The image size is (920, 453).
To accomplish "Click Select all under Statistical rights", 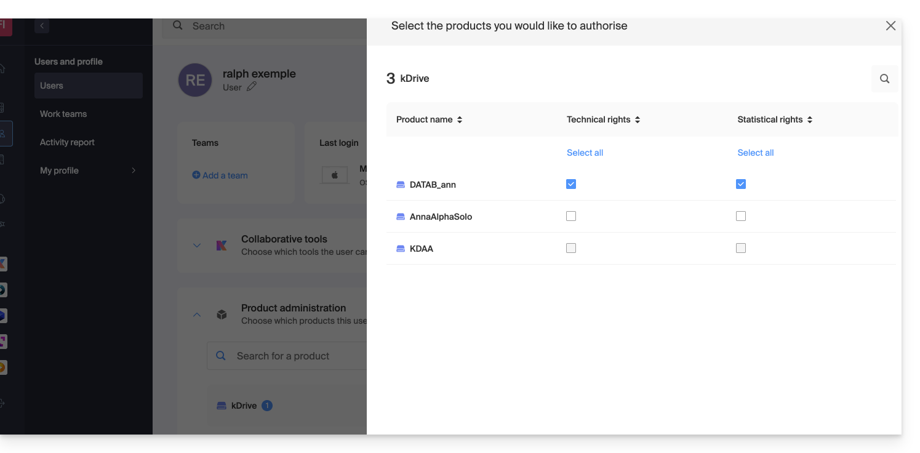I will [755, 153].
